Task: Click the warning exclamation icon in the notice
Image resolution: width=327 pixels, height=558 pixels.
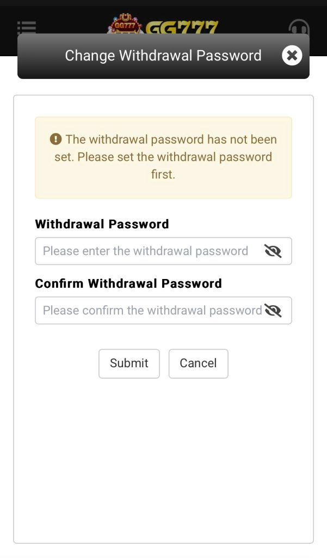Action: point(55,139)
